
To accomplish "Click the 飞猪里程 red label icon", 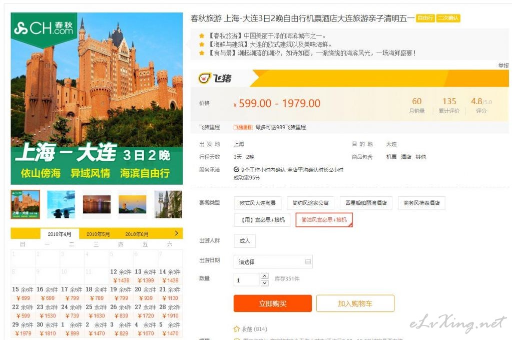I will point(243,127).
